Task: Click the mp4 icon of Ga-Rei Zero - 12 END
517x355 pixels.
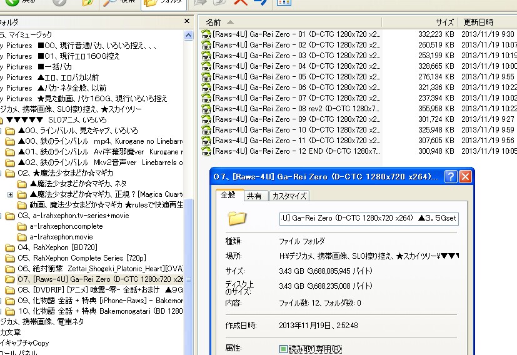Action: 206,151
